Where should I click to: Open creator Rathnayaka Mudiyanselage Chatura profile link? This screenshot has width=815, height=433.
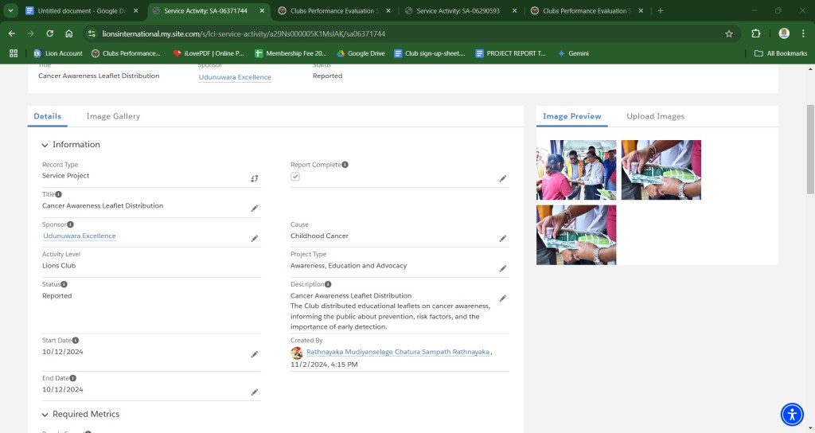click(398, 352)
